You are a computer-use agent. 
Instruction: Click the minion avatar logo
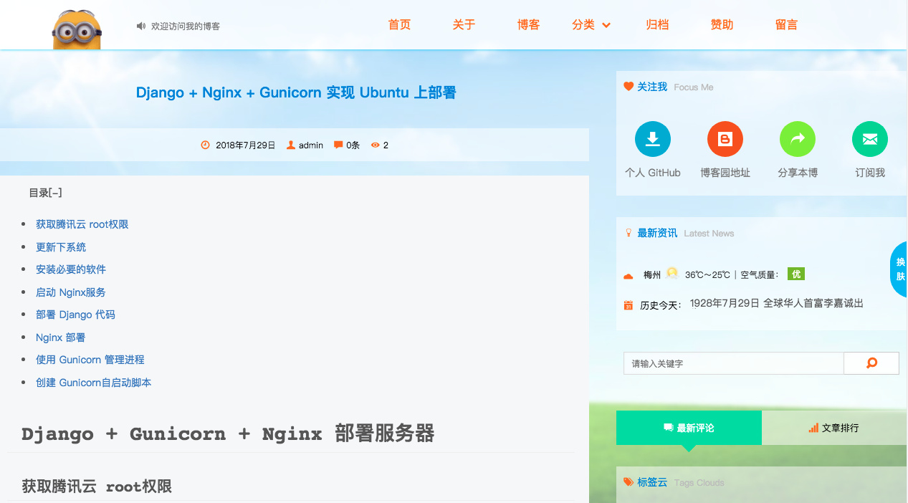pyautogui.click(x=77, y=29)
